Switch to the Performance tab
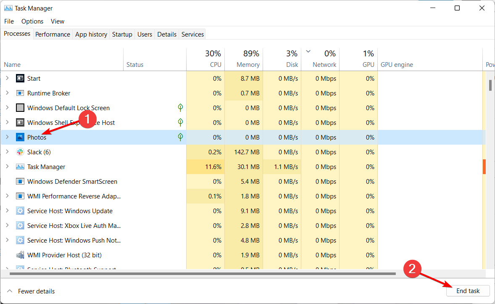The image size is (495, 304). 53,34
